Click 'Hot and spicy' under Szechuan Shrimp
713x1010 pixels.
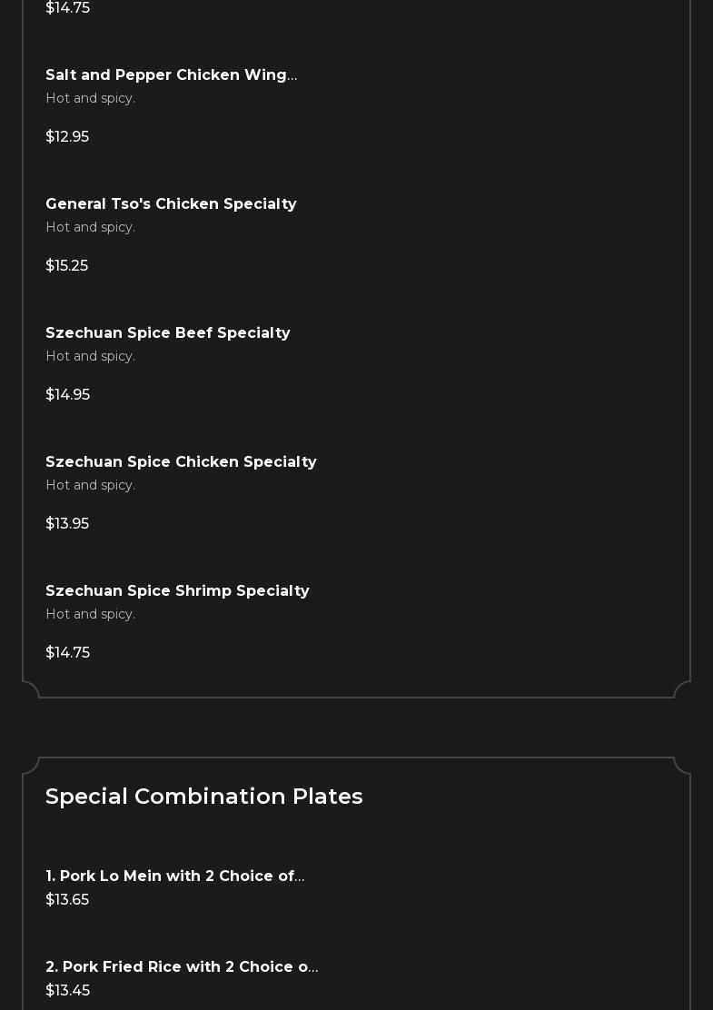click(x=90, y=615)
